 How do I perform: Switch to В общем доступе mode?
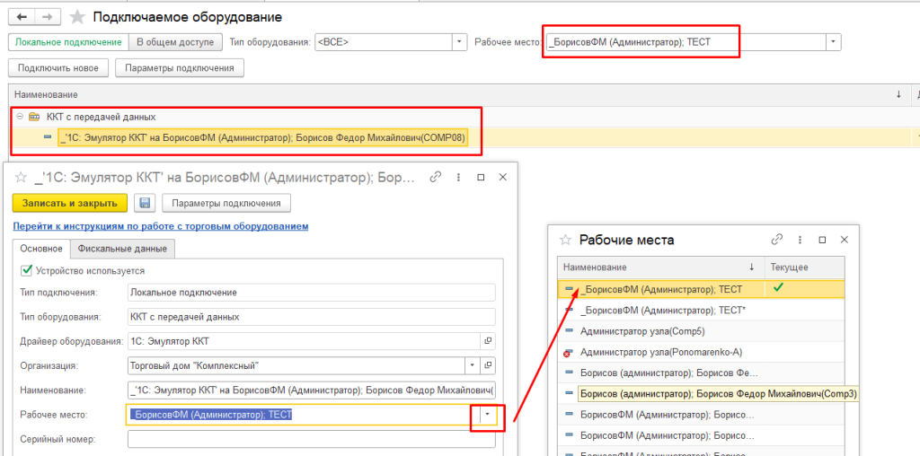coord(175,42)
